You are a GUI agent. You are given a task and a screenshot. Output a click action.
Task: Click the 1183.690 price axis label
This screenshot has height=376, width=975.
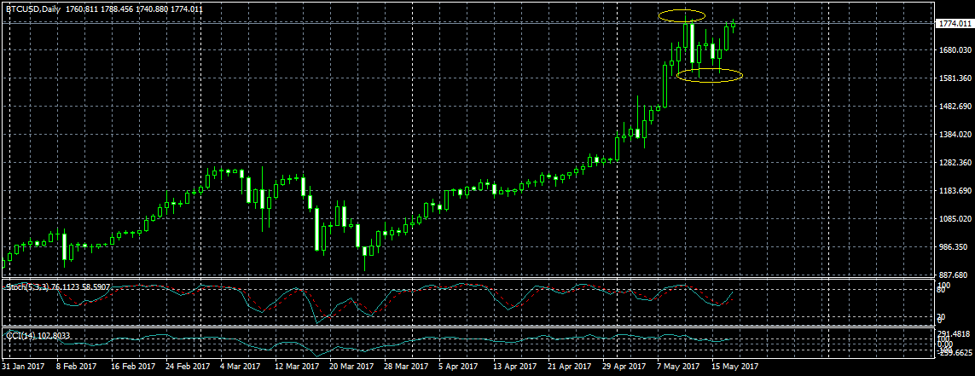point(954,191)
